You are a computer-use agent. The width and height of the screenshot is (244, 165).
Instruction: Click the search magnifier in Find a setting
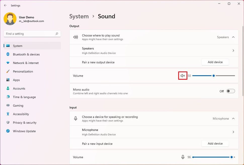(x=57, y=33)
